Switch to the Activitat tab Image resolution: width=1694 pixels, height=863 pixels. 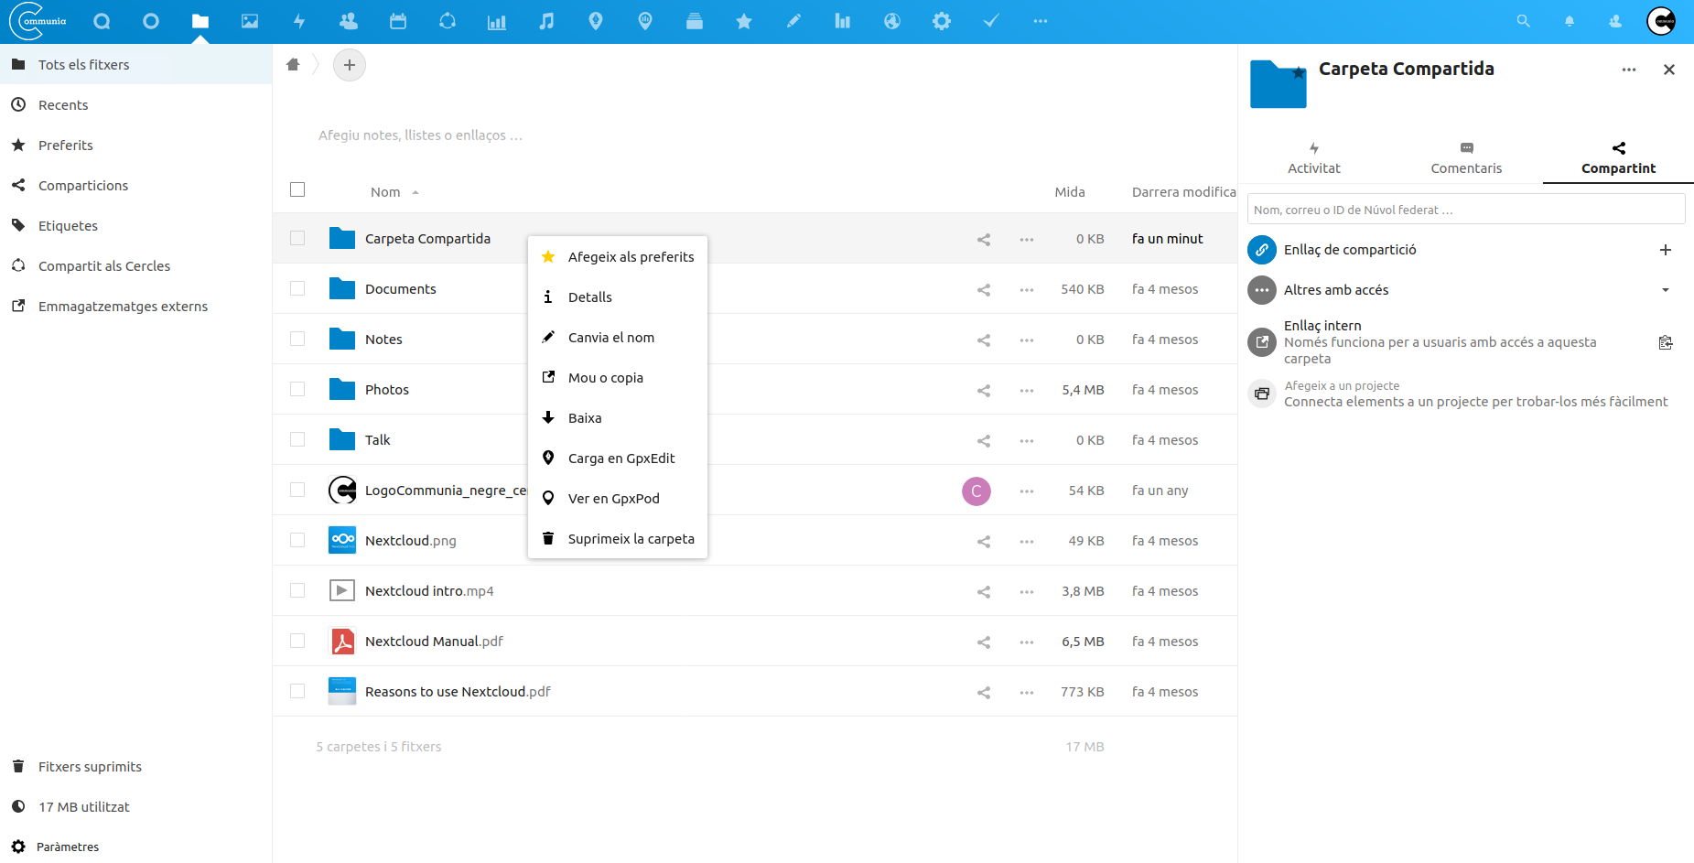pyautogui.click(x=1314, y=158)
